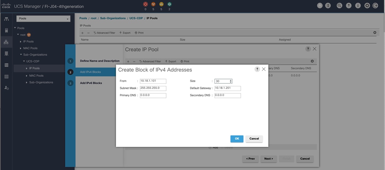Go to Define Name and Description step
The height and width of the screenshot is (170, 385).
100,61
